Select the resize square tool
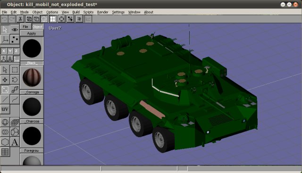 pyautogui.click(x=5, y=90)
